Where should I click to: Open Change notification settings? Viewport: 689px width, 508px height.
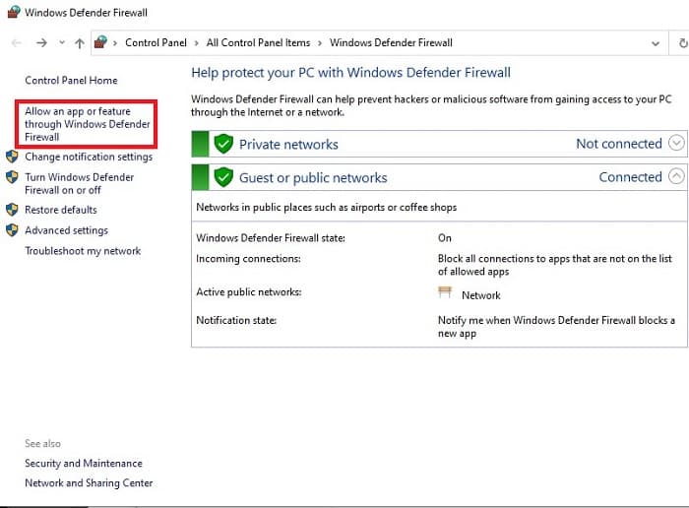point(89,157)
